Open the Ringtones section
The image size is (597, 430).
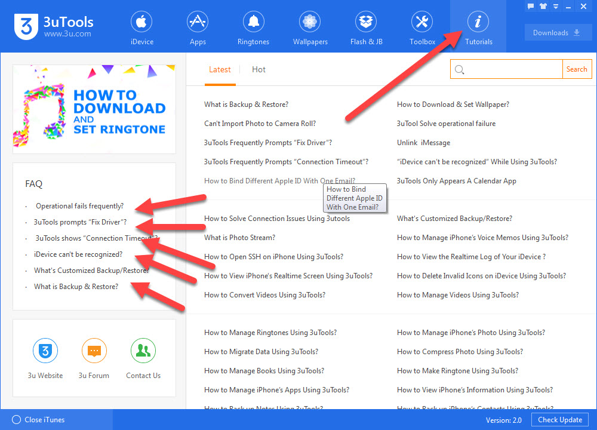(x=253, y=28)
